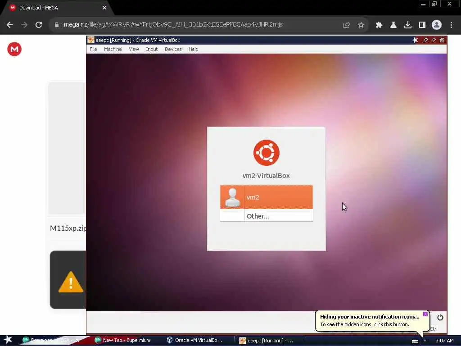Open the Devices menu
The image size is (461, 346).
coord(173,49)
